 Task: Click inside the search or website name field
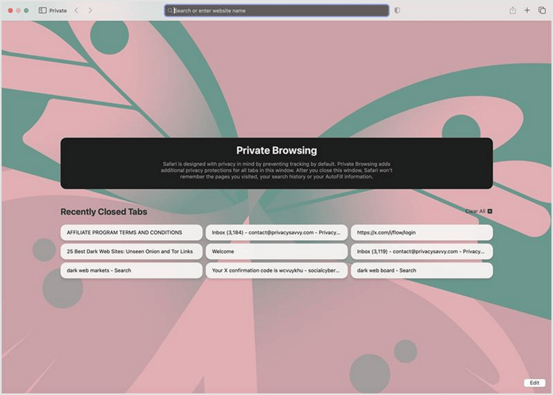[x=276, y=11]
